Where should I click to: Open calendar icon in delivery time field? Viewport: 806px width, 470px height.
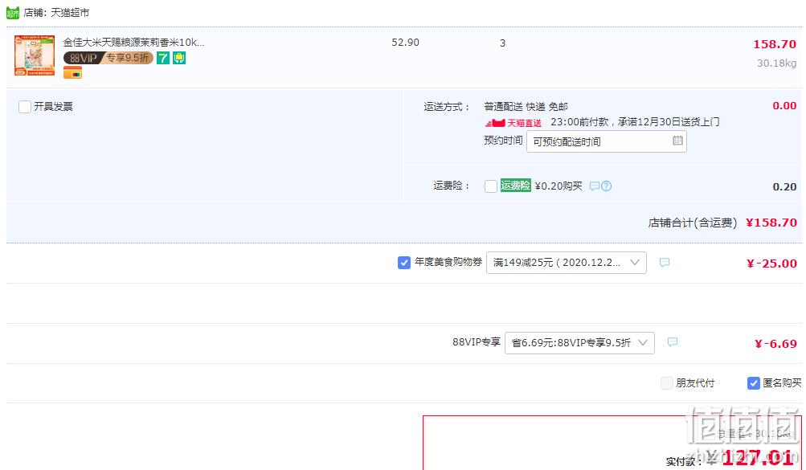click(x=677, y=141)
